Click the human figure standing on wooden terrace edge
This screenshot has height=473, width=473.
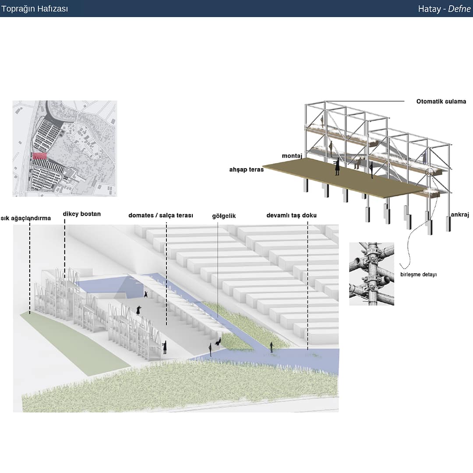coord(337,167)
